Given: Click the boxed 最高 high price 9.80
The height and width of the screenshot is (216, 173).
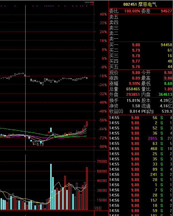Looking at the screenshot, I should tap(168, 78).
